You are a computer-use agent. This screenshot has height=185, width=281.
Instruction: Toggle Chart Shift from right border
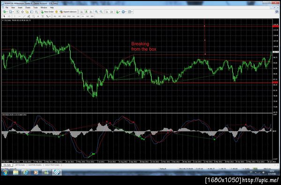pyautogui.click(x=111, y=12)
